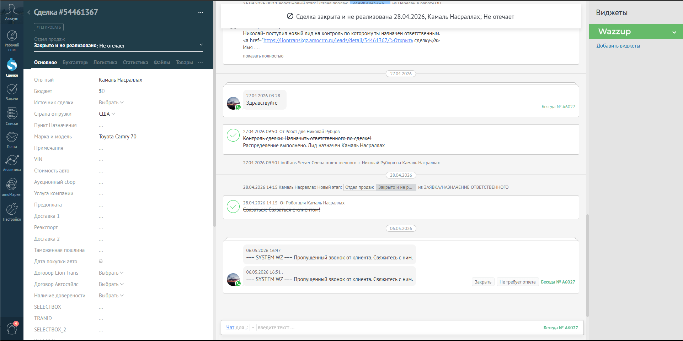Click the Чат mode link in message box
The height and width of the screenshot is (341, 683).
coord(230,328)
